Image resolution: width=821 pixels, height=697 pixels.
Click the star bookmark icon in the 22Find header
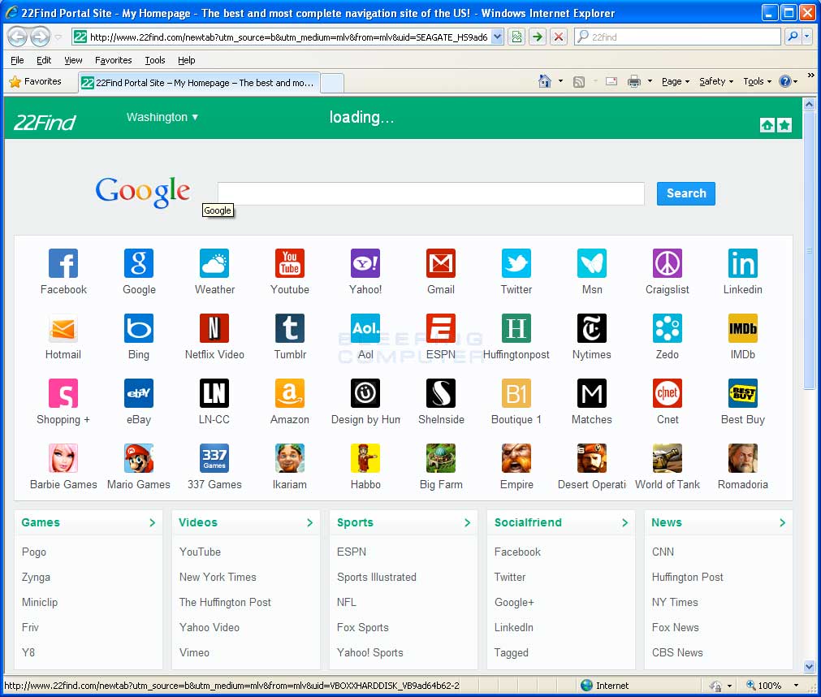(784, 125)
